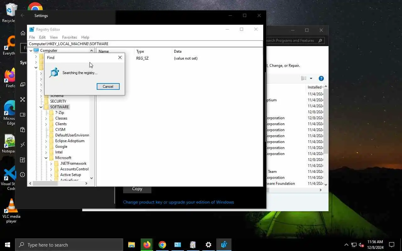Click the (value not set) data cell
The height and width of the screenshot is (251, 402).
tap(186, 58)
